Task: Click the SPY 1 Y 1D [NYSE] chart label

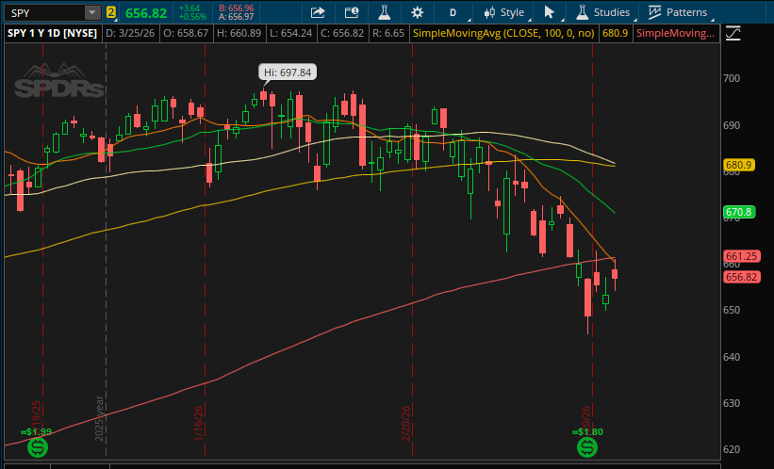Action: coord(53,34)
